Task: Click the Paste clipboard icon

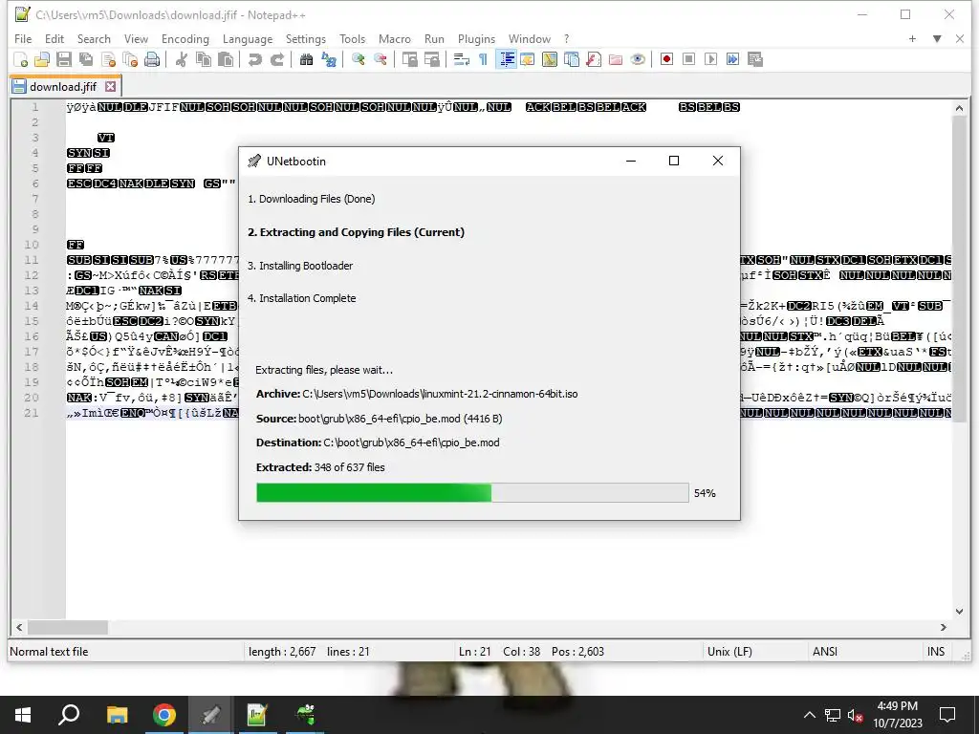Action: pyautogui.click(x=226, y=59)
